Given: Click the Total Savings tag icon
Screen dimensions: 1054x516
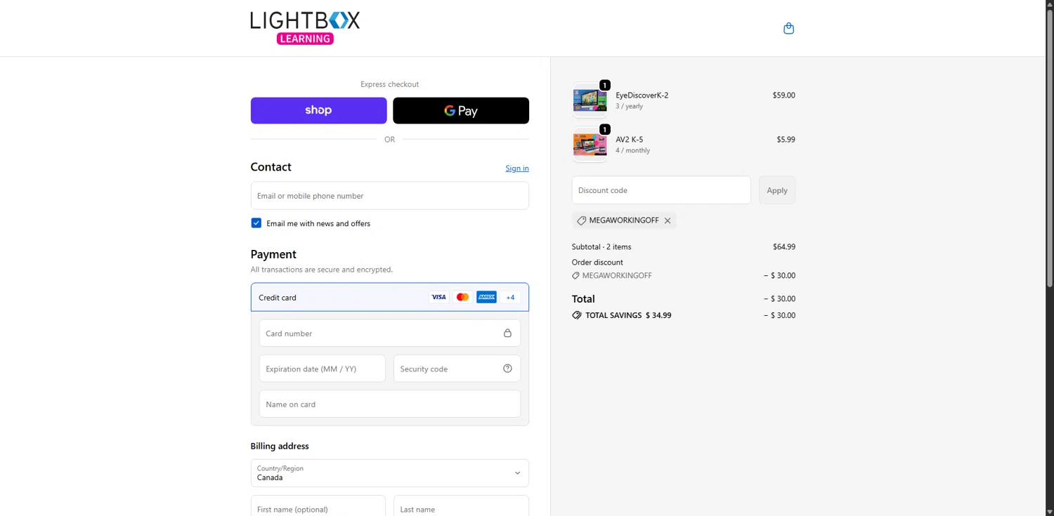Looking at the screenshot, I should click(x=577, y=316).
